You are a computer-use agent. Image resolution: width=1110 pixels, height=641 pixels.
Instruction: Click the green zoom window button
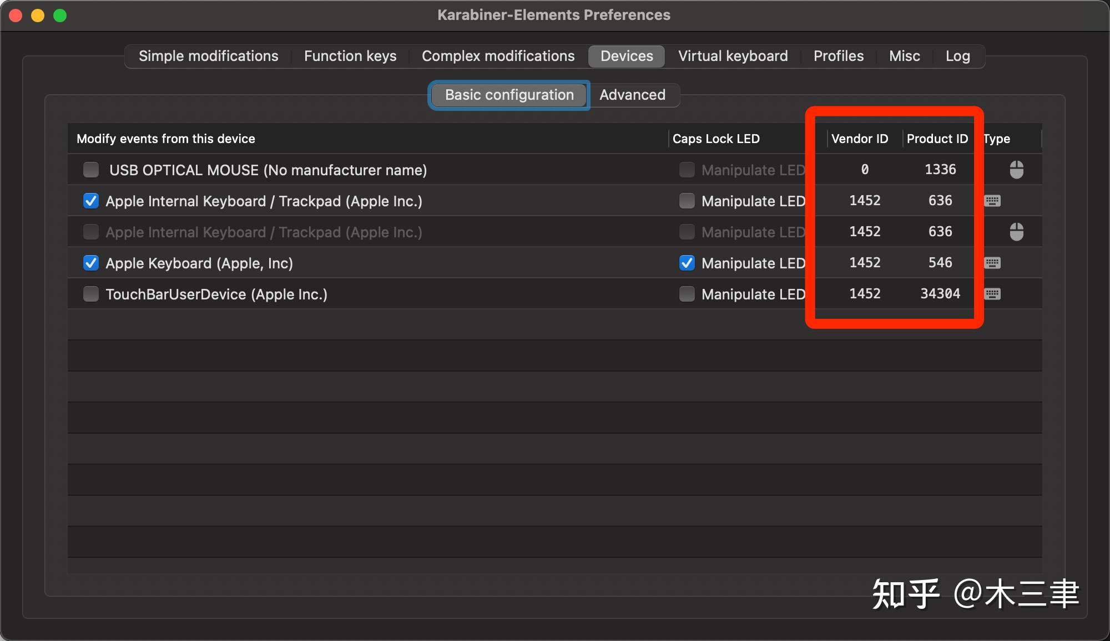[x=60, y=16]
